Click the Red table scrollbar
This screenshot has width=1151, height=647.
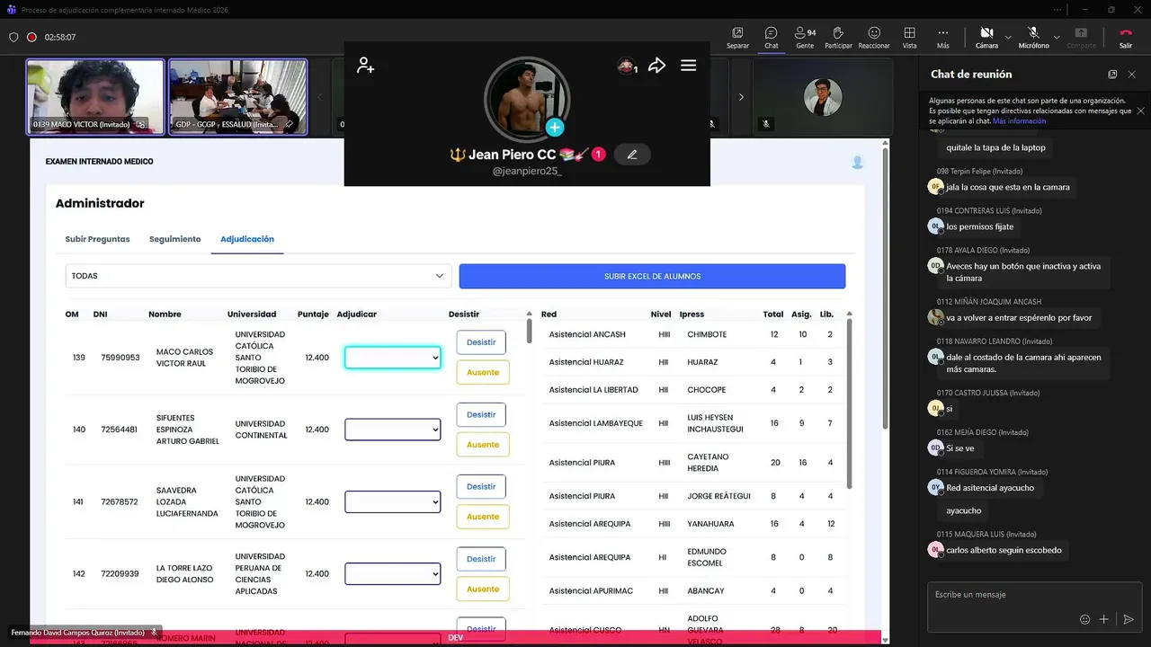pos(850,404)
